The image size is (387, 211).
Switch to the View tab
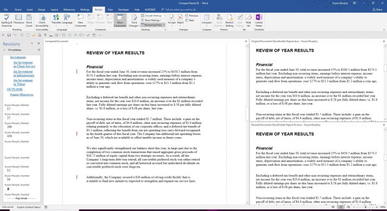111,10
